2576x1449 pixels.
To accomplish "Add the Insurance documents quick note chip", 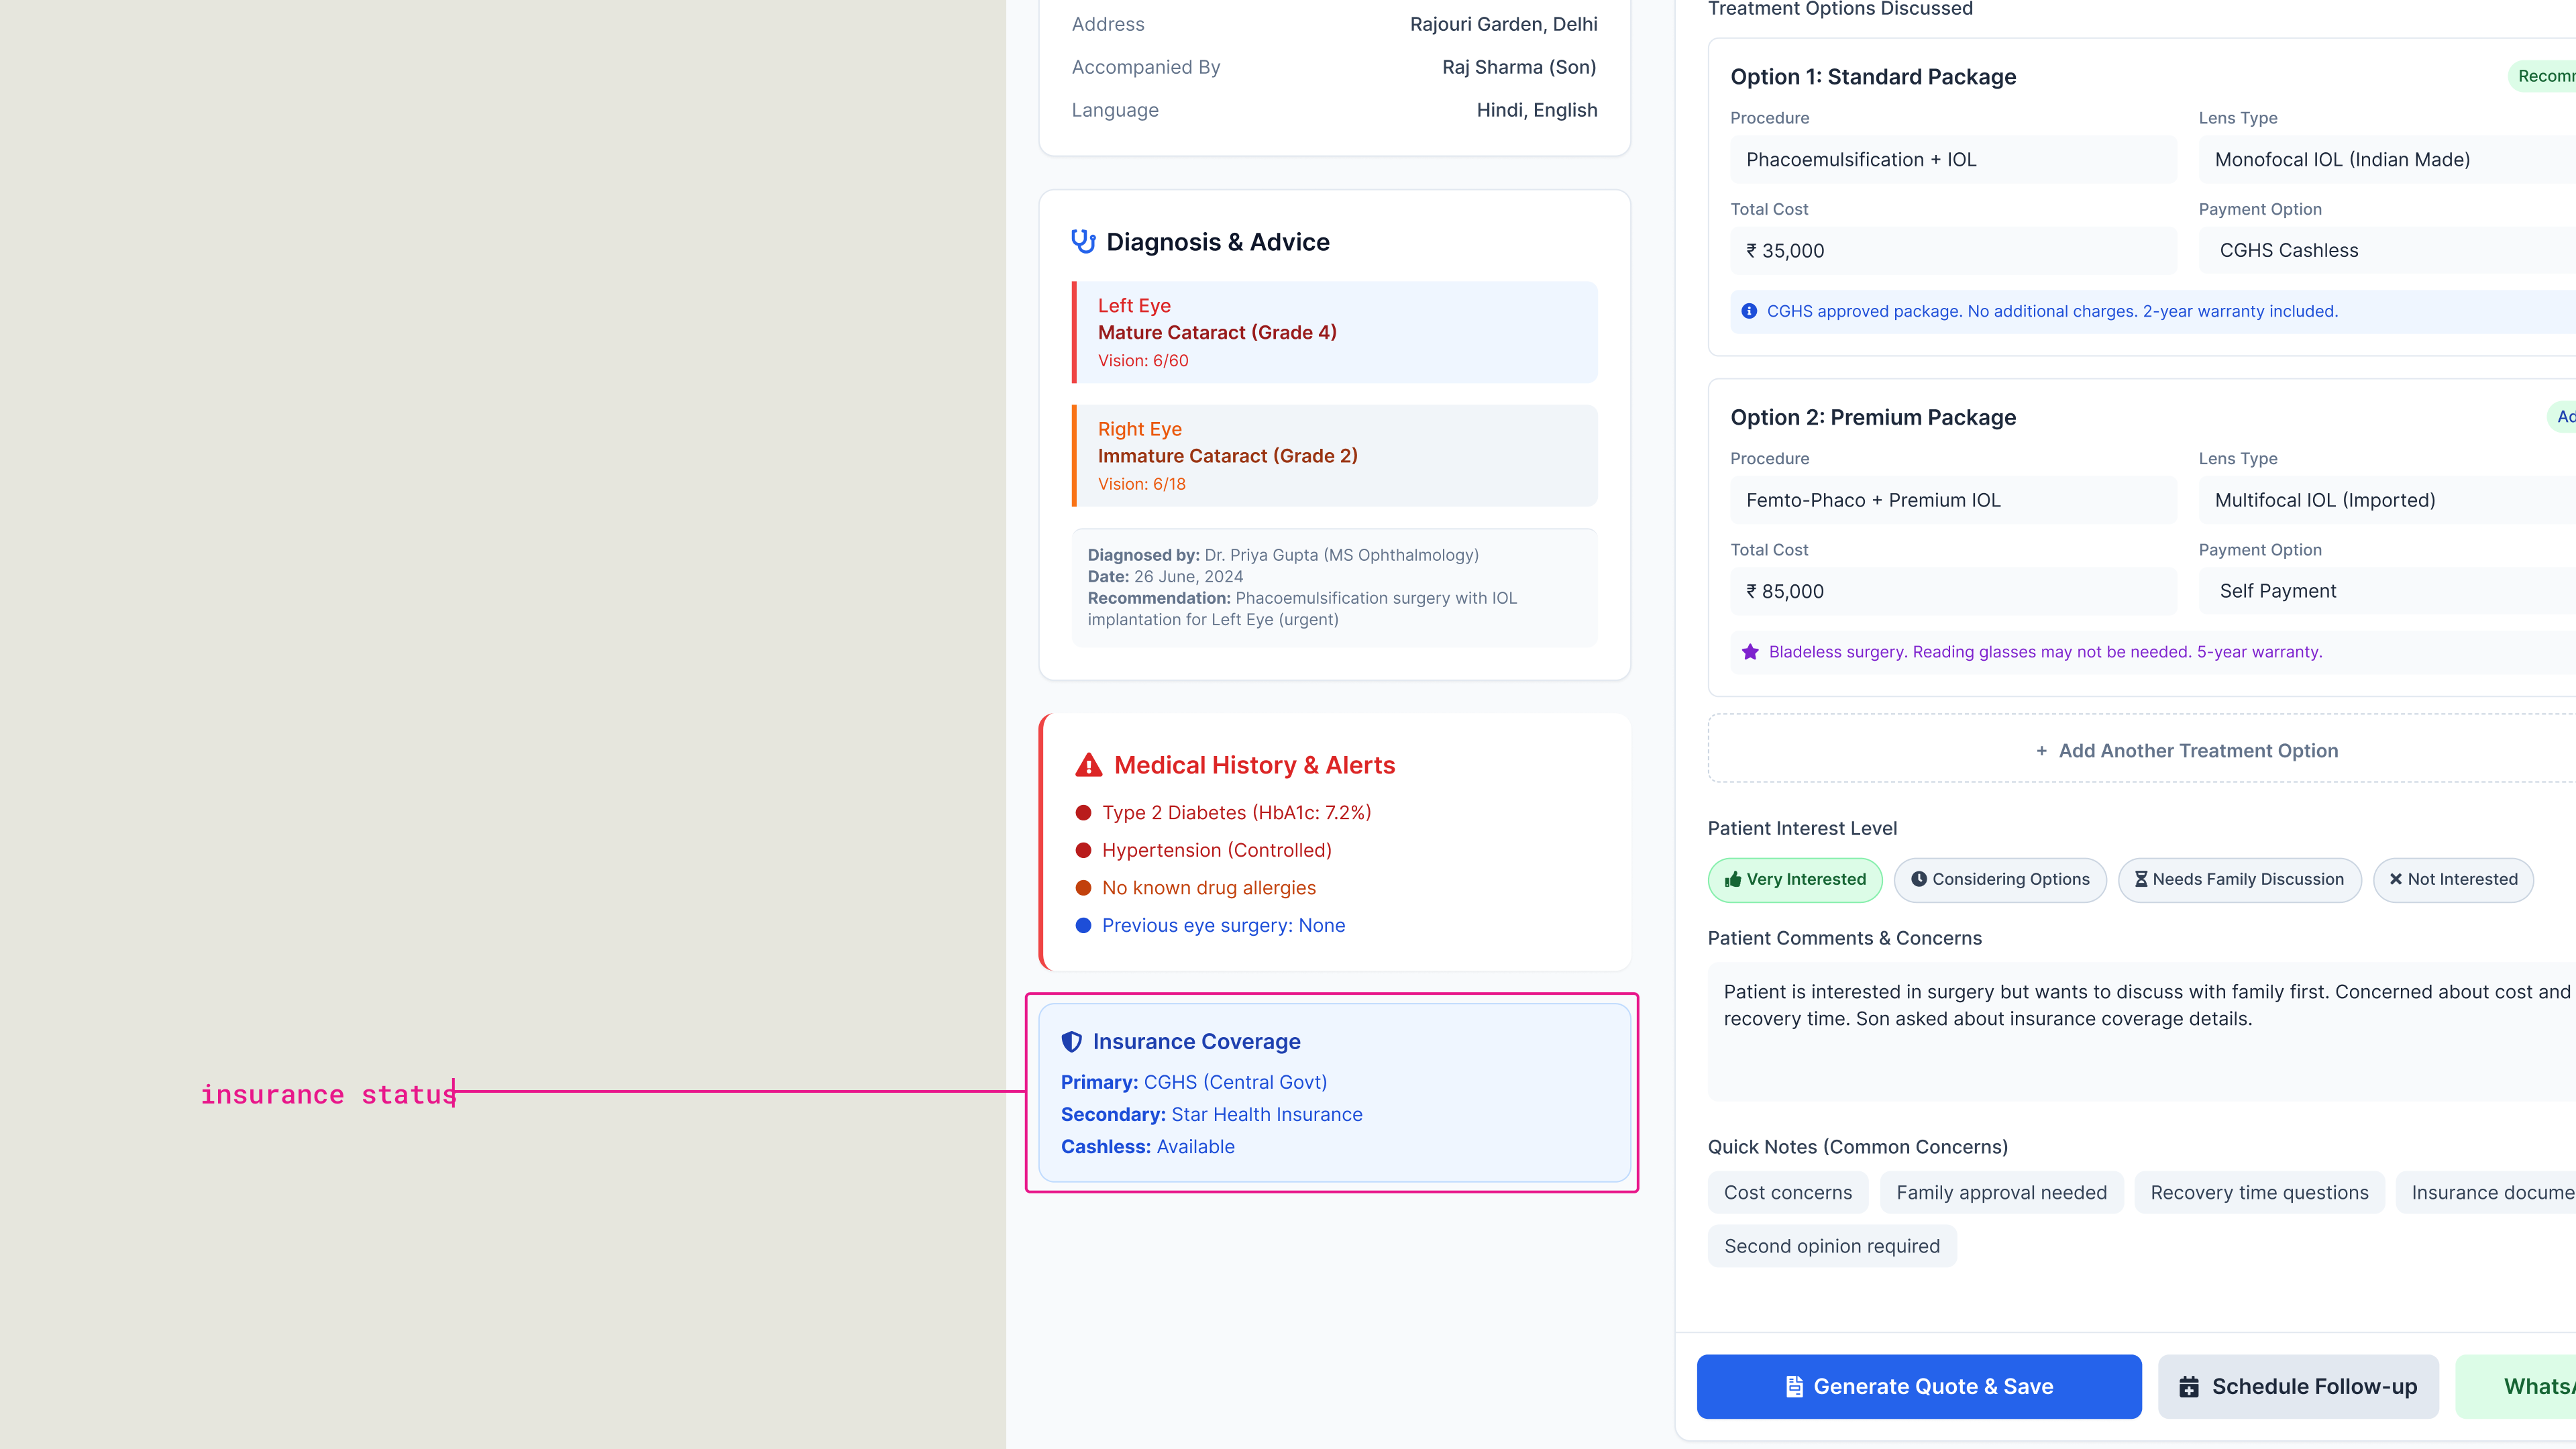I will (2486, 1193).
